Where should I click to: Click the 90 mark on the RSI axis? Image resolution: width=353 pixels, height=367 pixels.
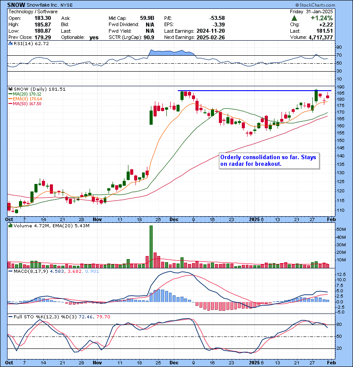(339, 47)
